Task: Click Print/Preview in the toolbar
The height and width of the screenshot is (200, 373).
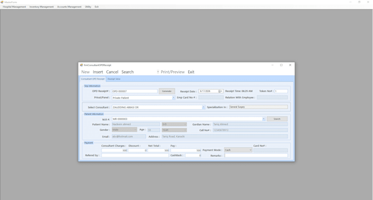Action: coord(172,72)
